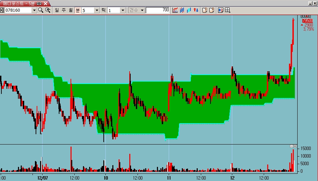Image resolution: width=318 pixels, height=181 pixels.
Task: Click the red-blue up-down arrows icon
Action: point(196,10)
